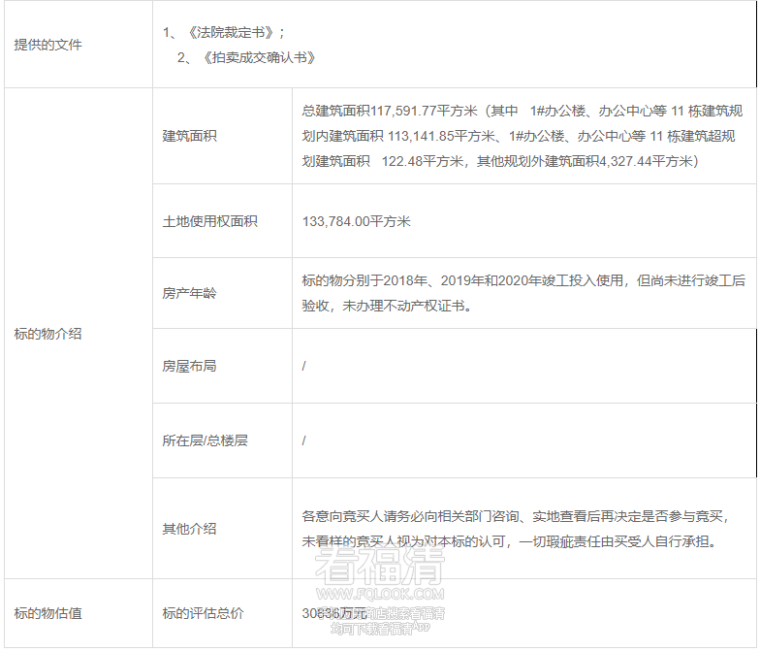Click the 所在层/总楼层 label cell
The image size is (760, 651).
(x=205, y=439)
